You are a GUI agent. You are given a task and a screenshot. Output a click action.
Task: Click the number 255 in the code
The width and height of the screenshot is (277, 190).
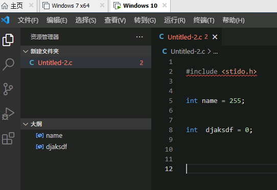click(x=235, y=101)
